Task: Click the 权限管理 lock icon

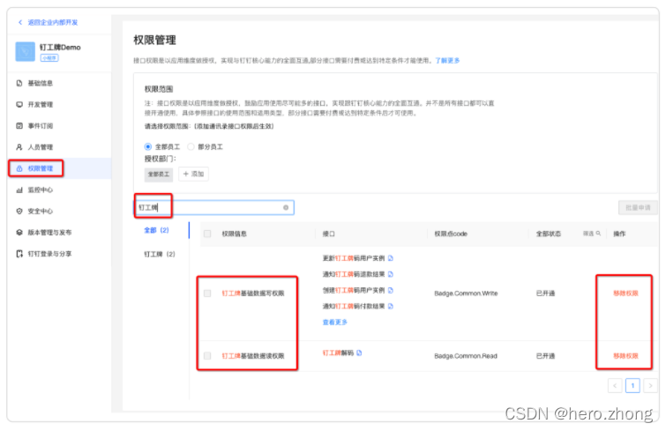Action: [x=19, y=168]
